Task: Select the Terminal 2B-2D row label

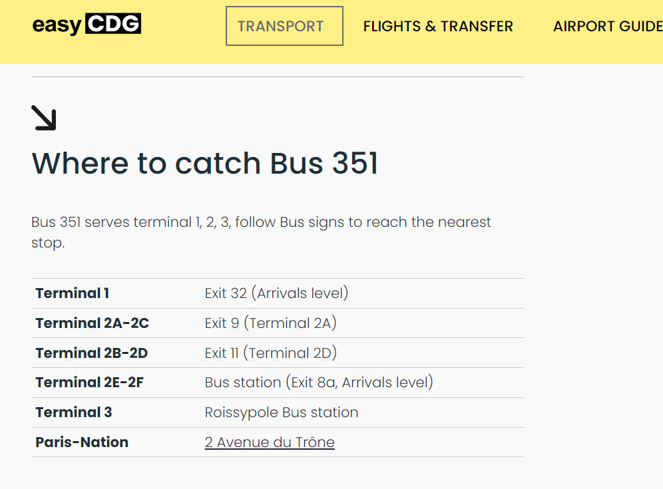Action: (92, 353)
